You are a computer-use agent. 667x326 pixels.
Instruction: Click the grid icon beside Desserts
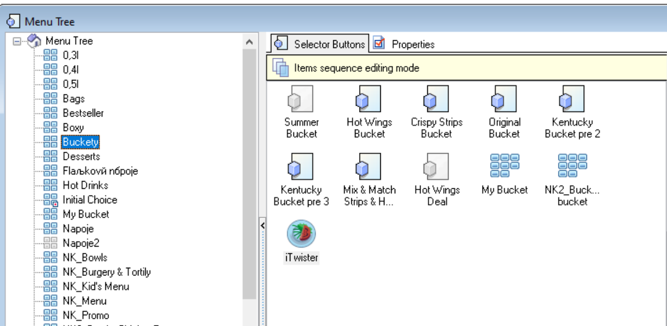(x=51, y=156)
